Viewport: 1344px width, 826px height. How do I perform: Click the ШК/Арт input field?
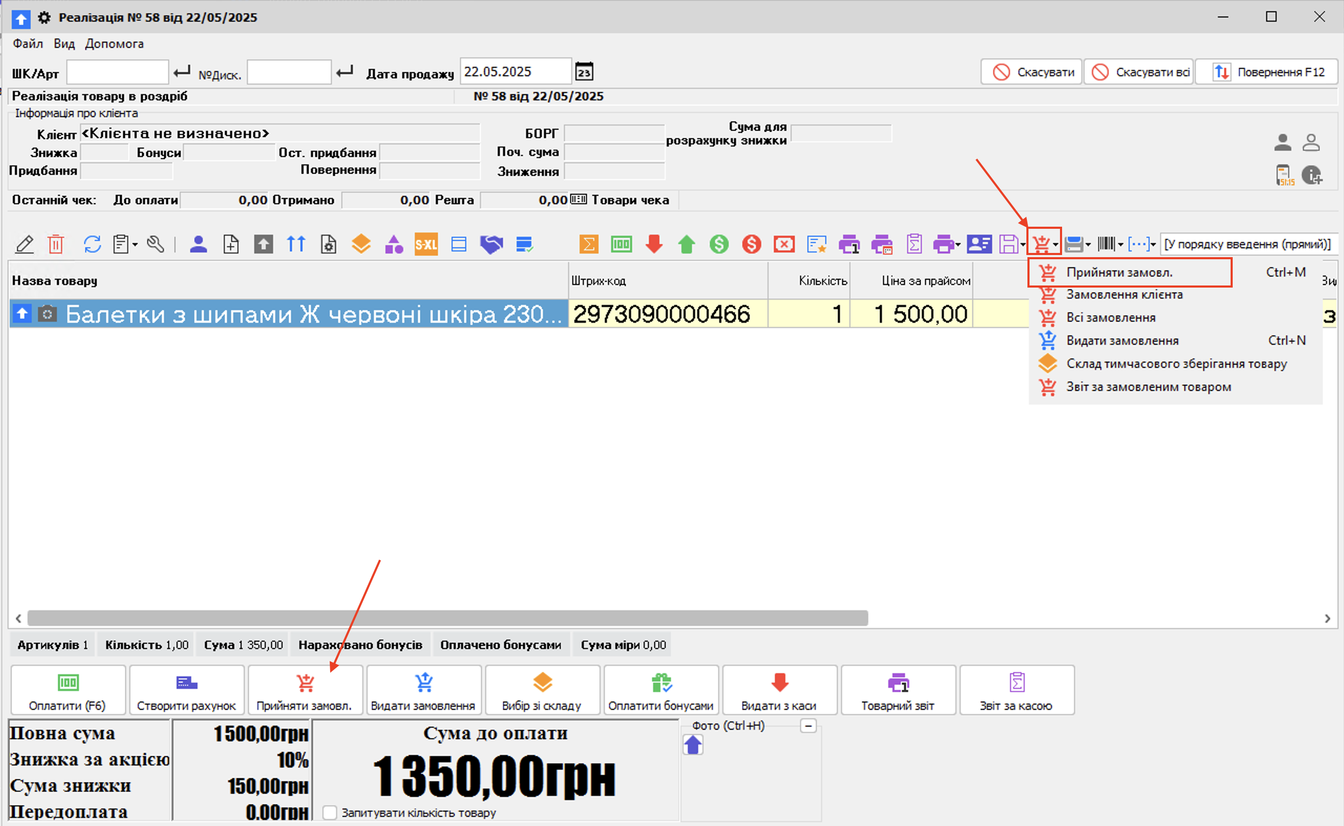pyautogui.click(x=117, y=72)
